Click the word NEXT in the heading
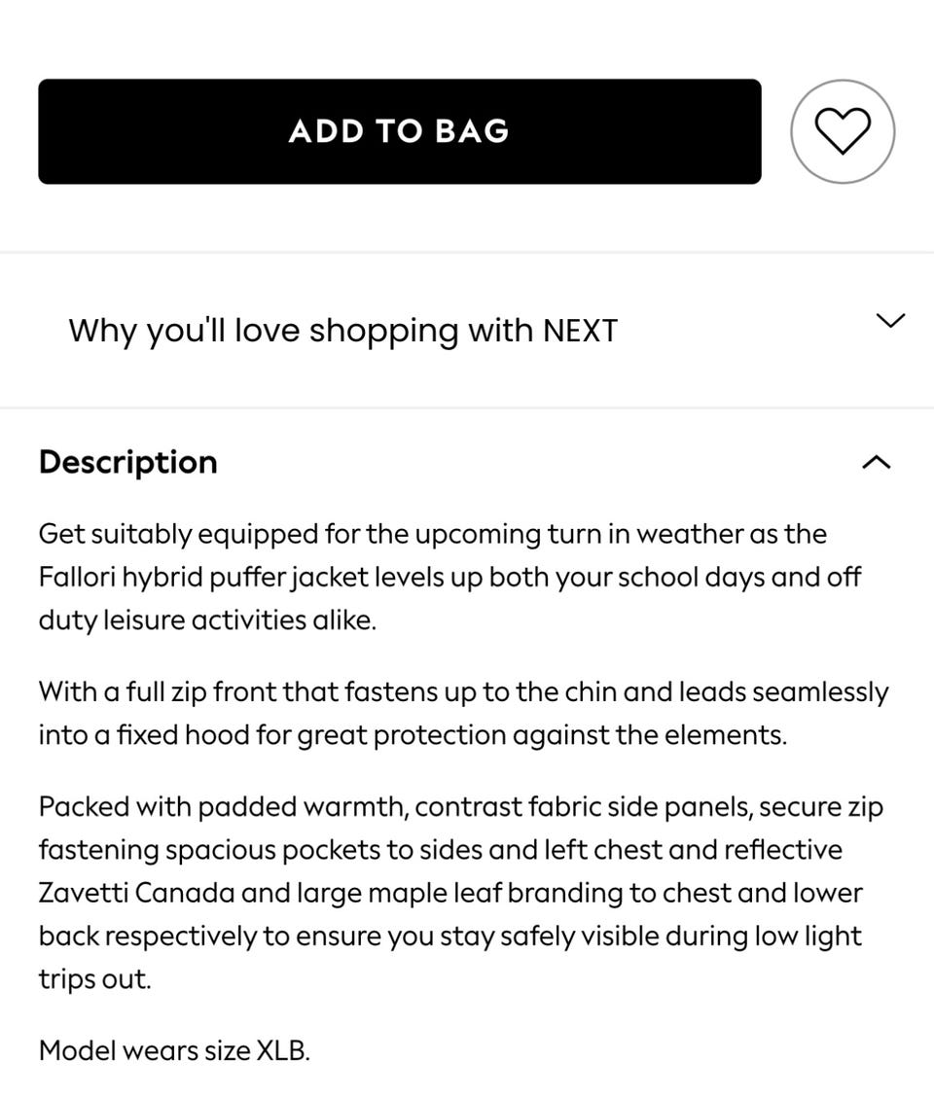934x1096 pixels. (580, 331)
